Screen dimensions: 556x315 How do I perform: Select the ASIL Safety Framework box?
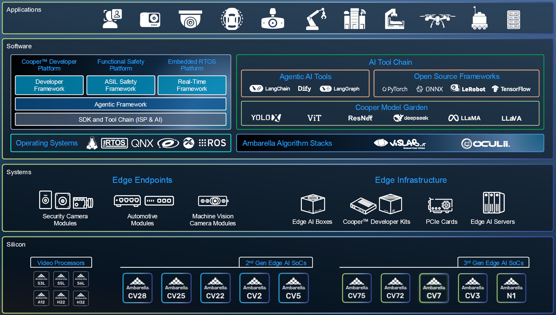coord(120,85)
